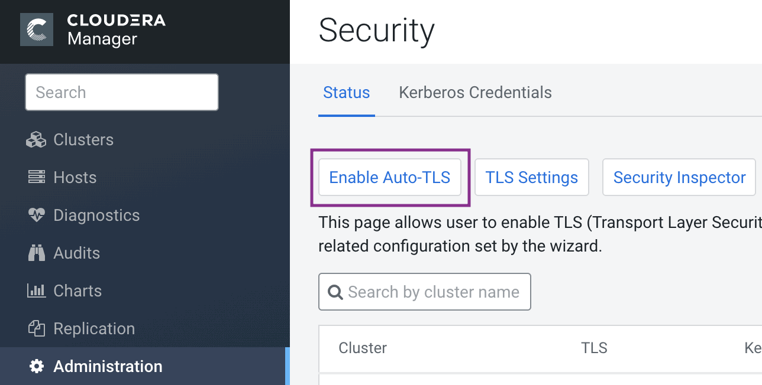Click the Search by cluster name field
Image resolution: width=762 pixels, height=385 pixels.
(434, 292)
